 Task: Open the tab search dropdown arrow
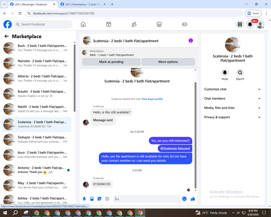[4, 4]
